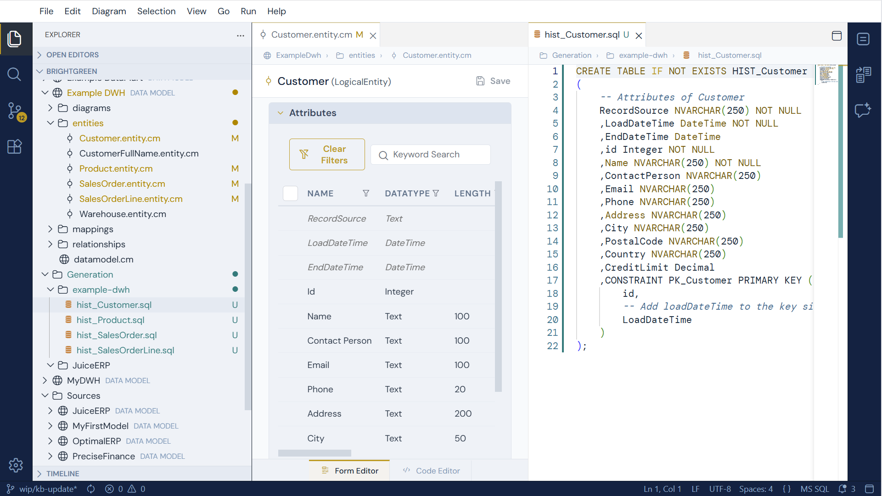This screenshot has width=882, height=496.
Task: Click the attributes table vertical scrollbar
Action: click(498, 287)
